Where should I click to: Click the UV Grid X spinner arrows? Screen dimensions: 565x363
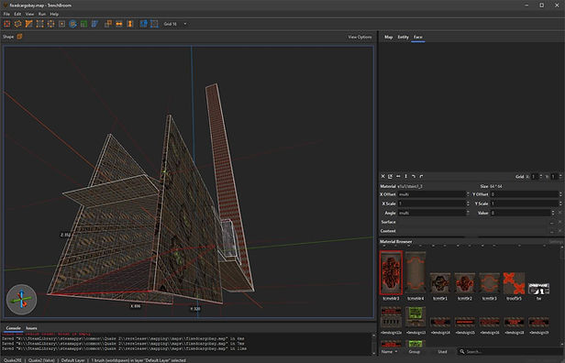point(541,176)
